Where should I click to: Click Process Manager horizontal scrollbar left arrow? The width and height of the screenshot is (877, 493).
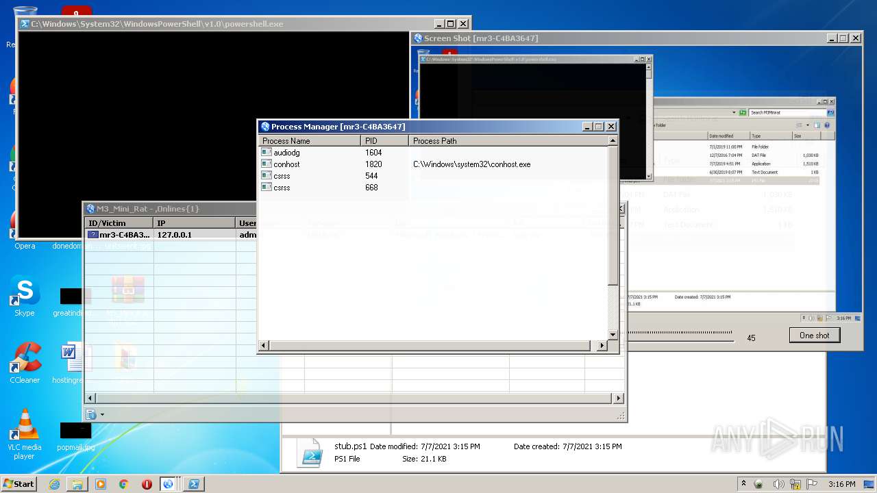265,346
